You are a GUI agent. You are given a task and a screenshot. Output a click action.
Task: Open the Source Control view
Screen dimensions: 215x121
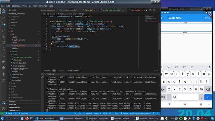pyautogui.click(x=3, y=24)
